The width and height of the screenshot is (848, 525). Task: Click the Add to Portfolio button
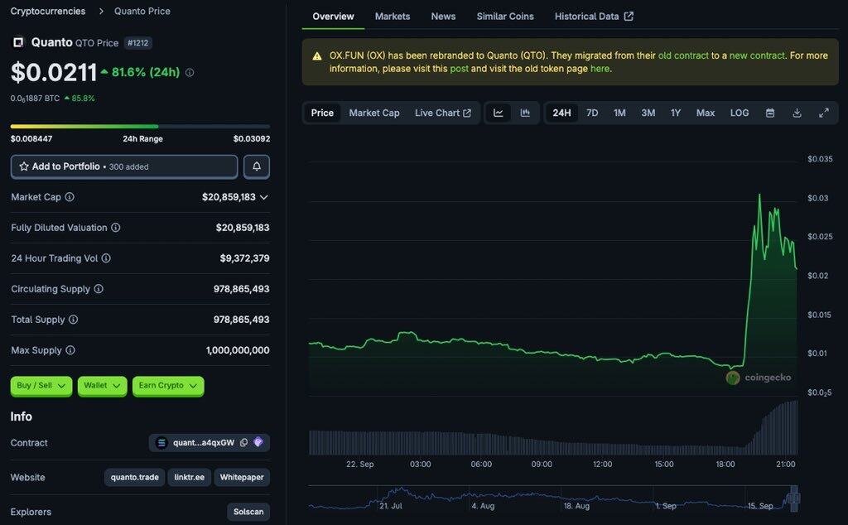click(124, 166)
